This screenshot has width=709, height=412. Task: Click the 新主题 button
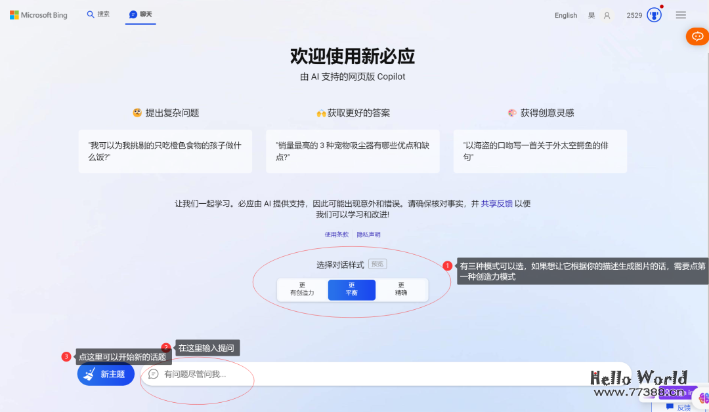106,373
